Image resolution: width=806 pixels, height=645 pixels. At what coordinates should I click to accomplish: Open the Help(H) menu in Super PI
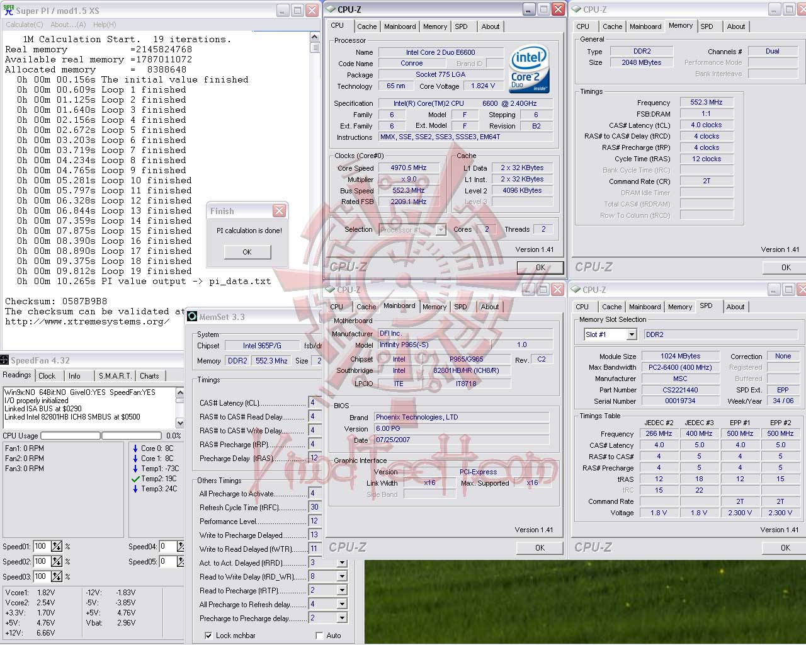tap(105, 25)
